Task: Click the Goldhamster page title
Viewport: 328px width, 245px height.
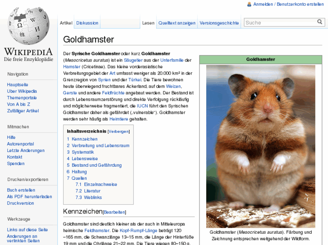Action: (88, 40)
